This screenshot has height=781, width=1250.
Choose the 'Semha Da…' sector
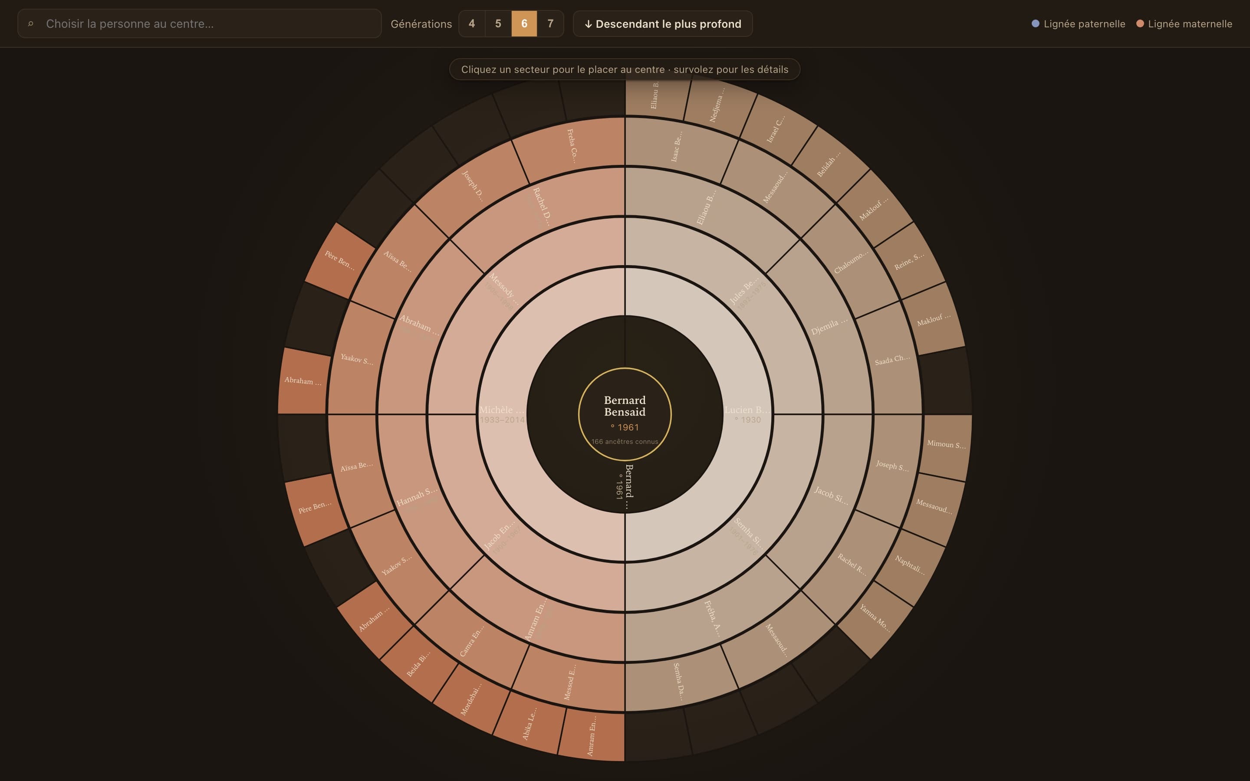click(x=679, y=682)
